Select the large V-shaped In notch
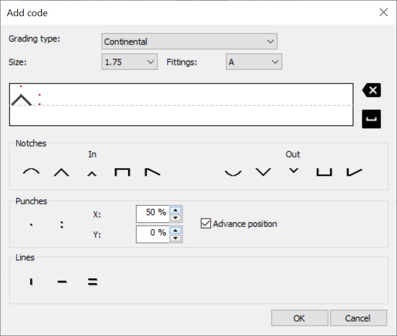397x336 pixels. pyautogui.click(x=61, y=172)
